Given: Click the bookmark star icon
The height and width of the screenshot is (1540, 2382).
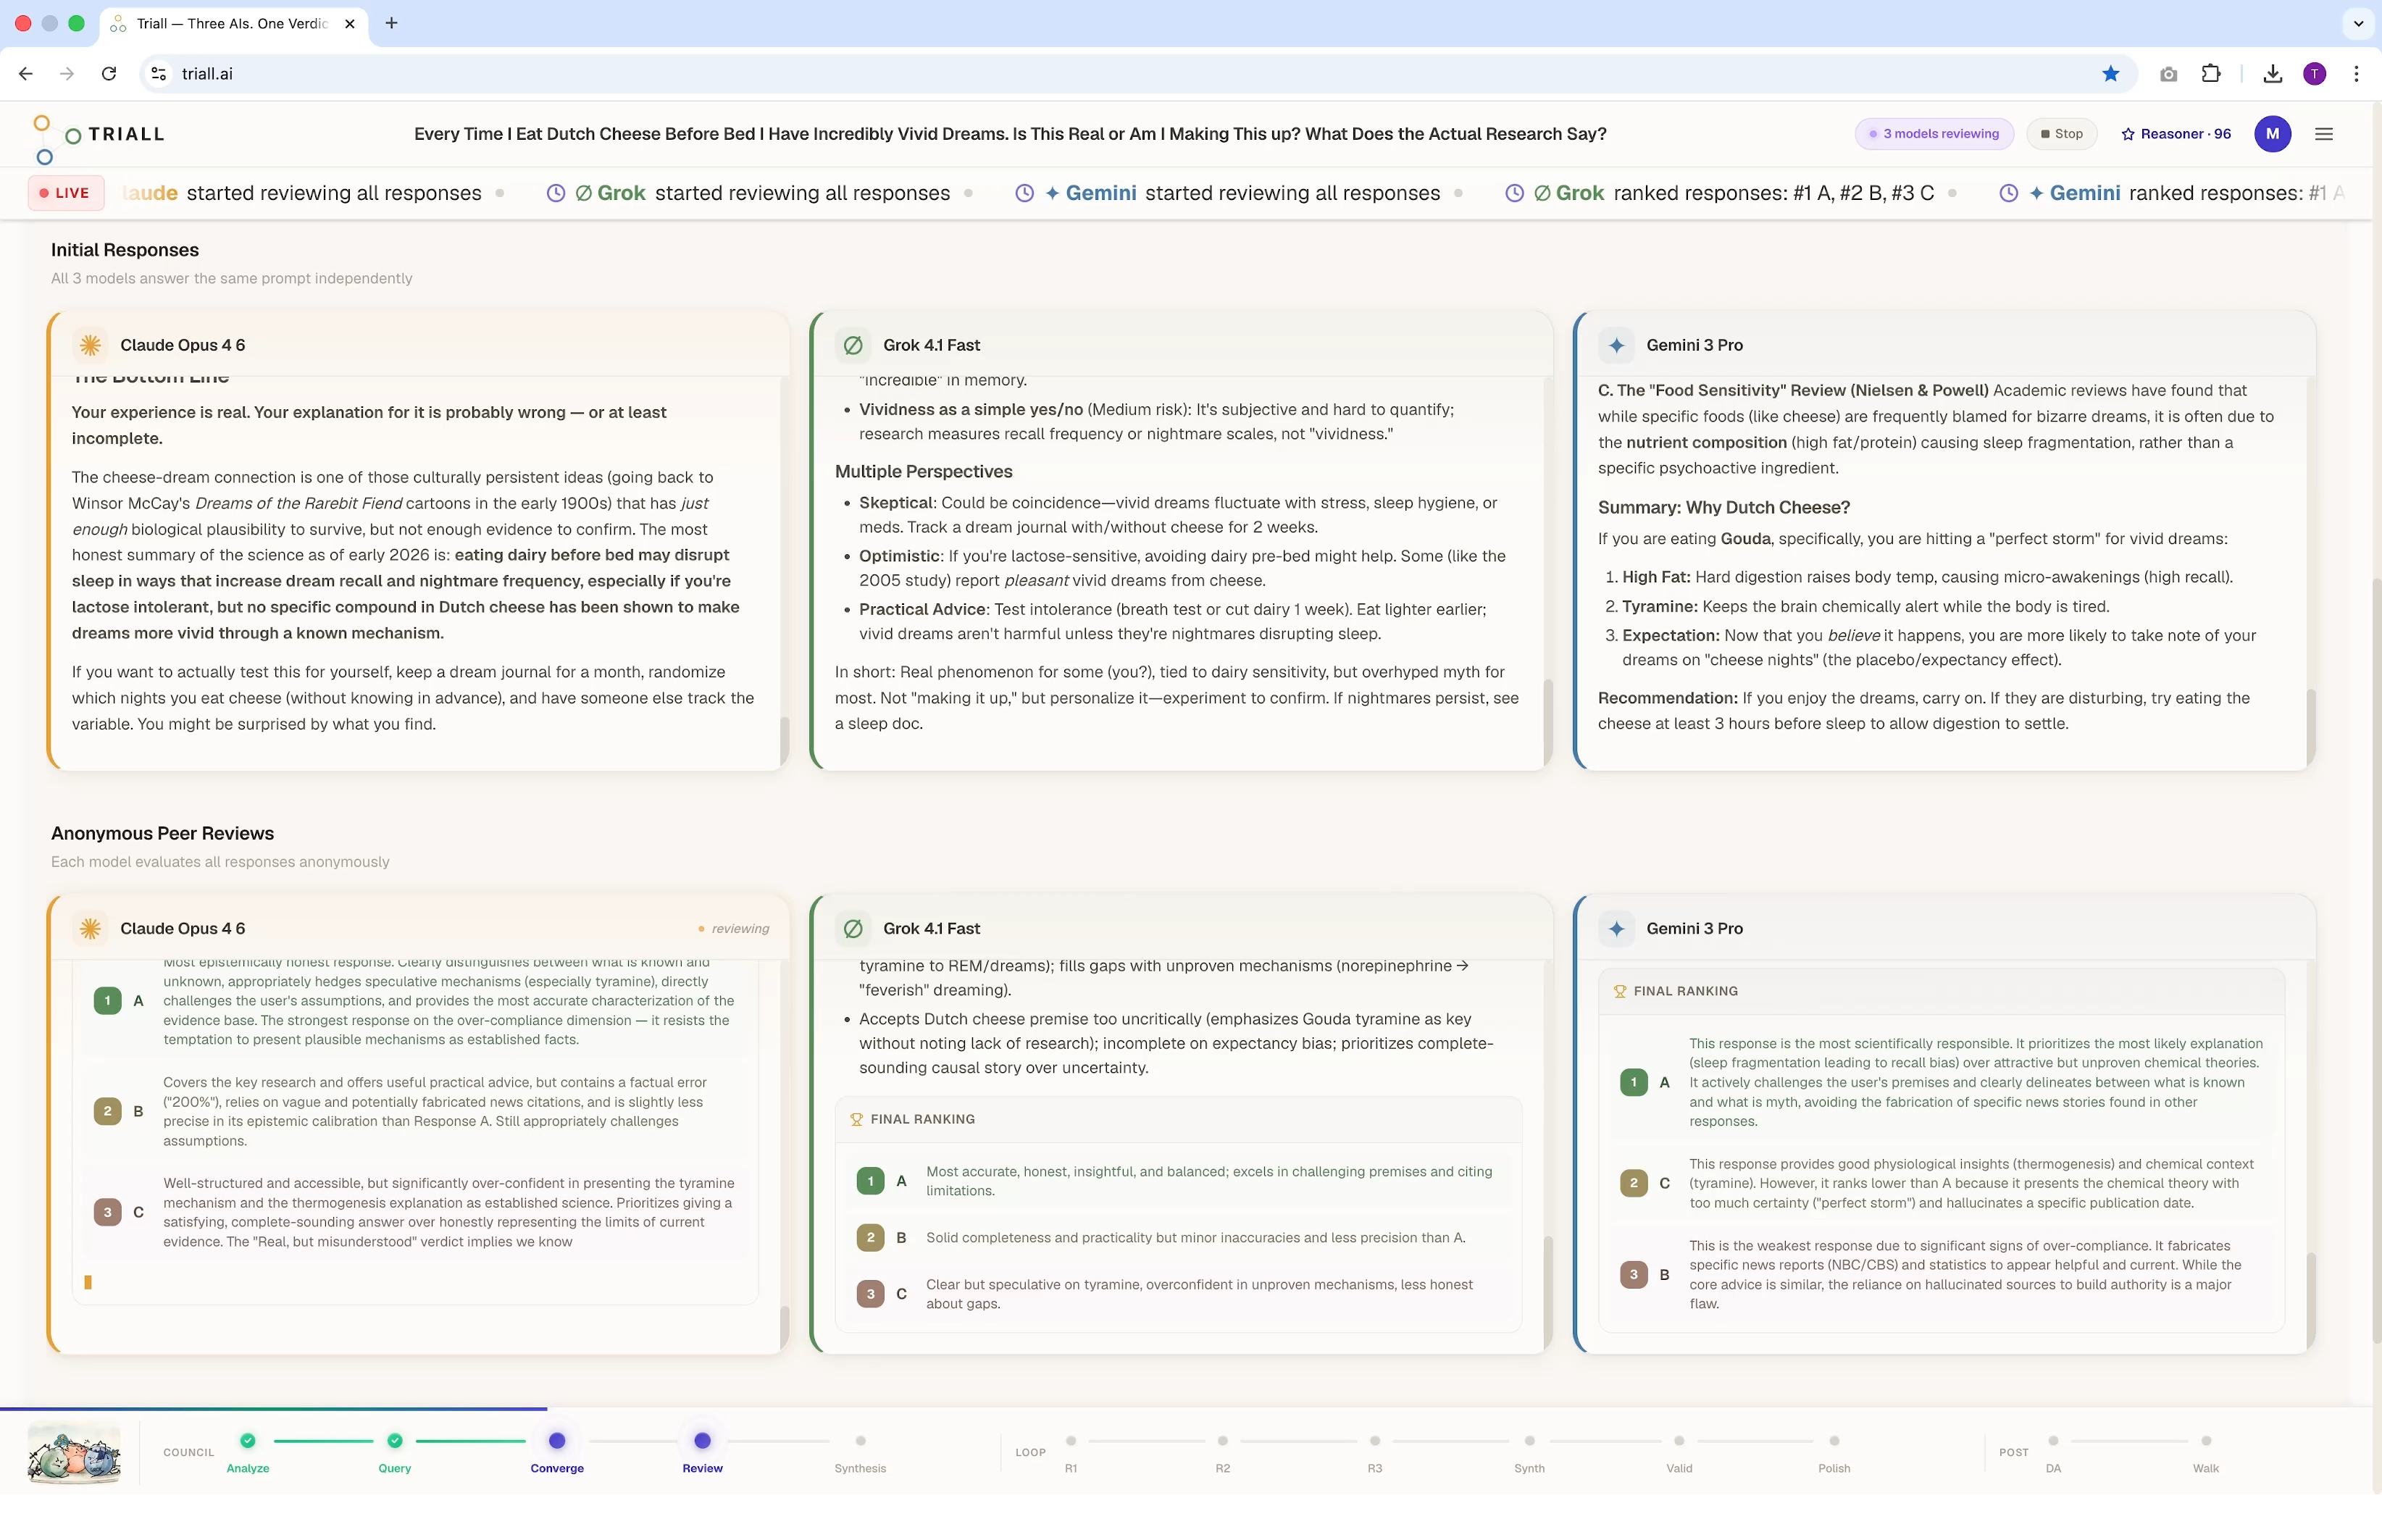Looking at the screenshot, I should coord(2110,74).
